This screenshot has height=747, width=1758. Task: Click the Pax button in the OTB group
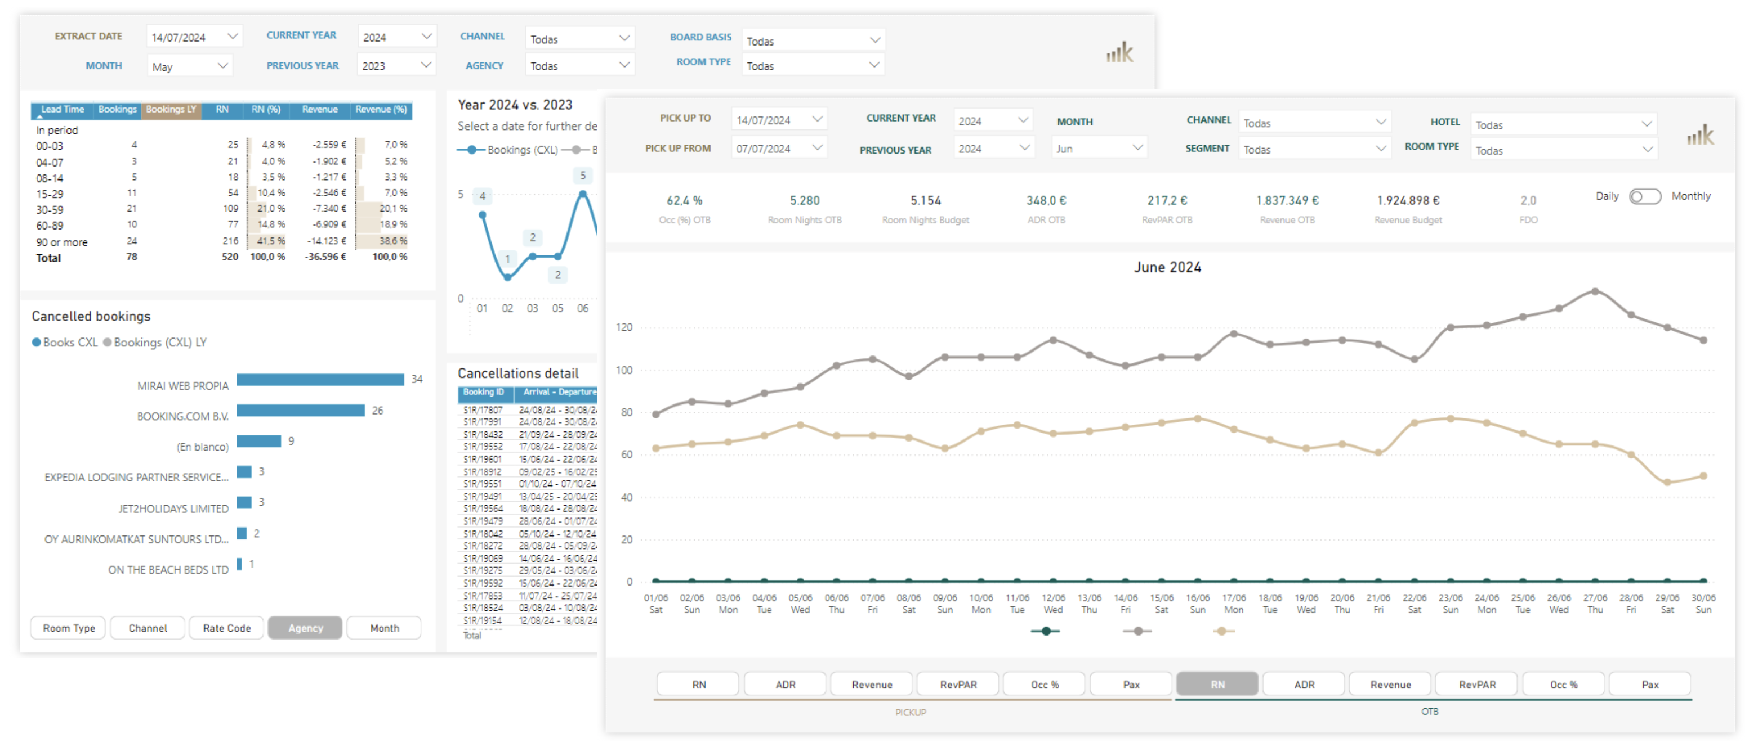click(x=1649, y=685)
